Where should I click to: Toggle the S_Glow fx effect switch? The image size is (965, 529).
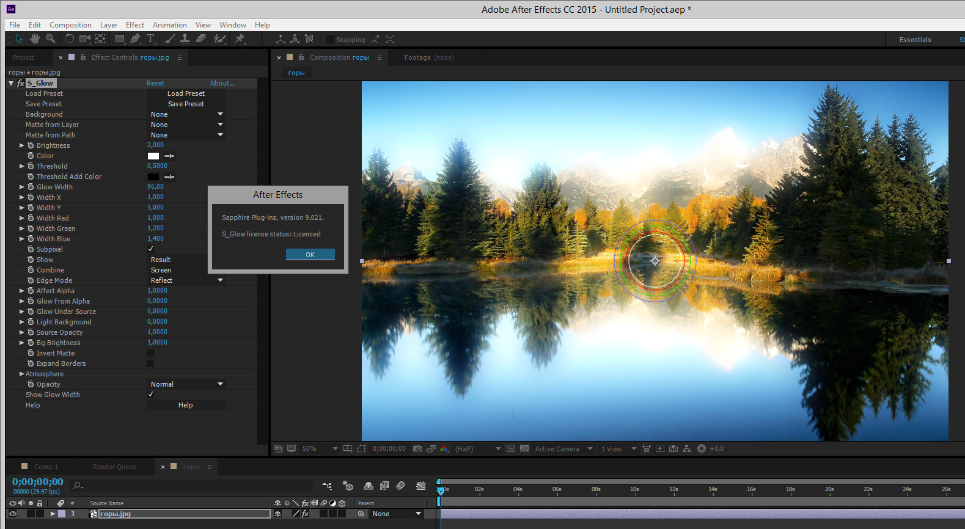(21, 83)
